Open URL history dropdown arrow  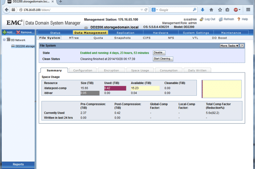(142, 10)
